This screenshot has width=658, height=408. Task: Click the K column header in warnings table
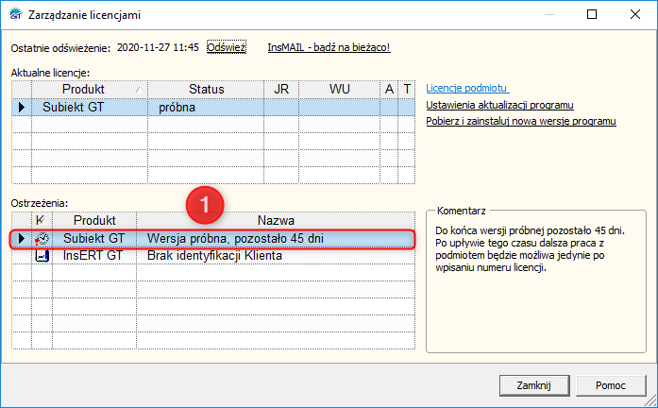point(42,220)
